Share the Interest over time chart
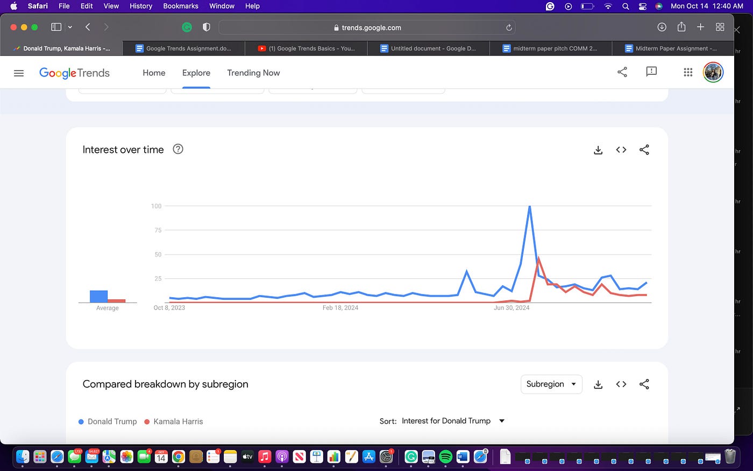The width and height of the screenshot is (753, 471). click(644, 150)
